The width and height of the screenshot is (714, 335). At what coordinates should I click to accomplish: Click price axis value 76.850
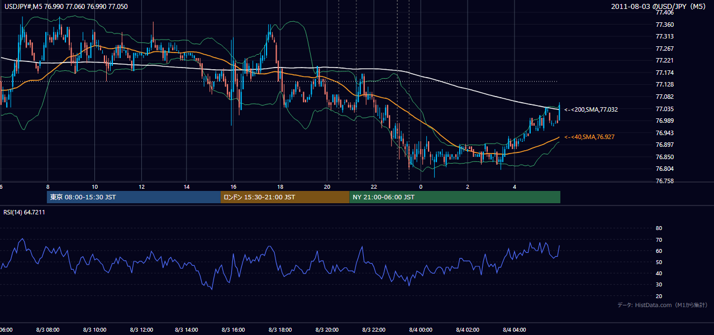(664, 157)
